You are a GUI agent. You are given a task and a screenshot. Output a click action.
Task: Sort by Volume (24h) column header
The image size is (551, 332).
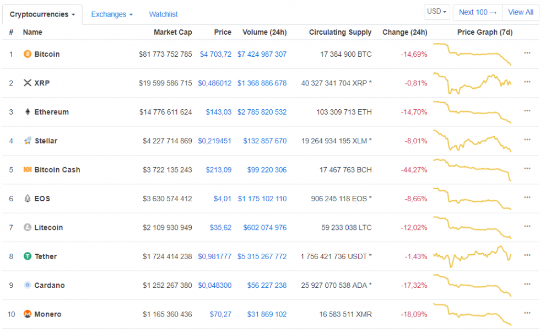pos(264,32)
